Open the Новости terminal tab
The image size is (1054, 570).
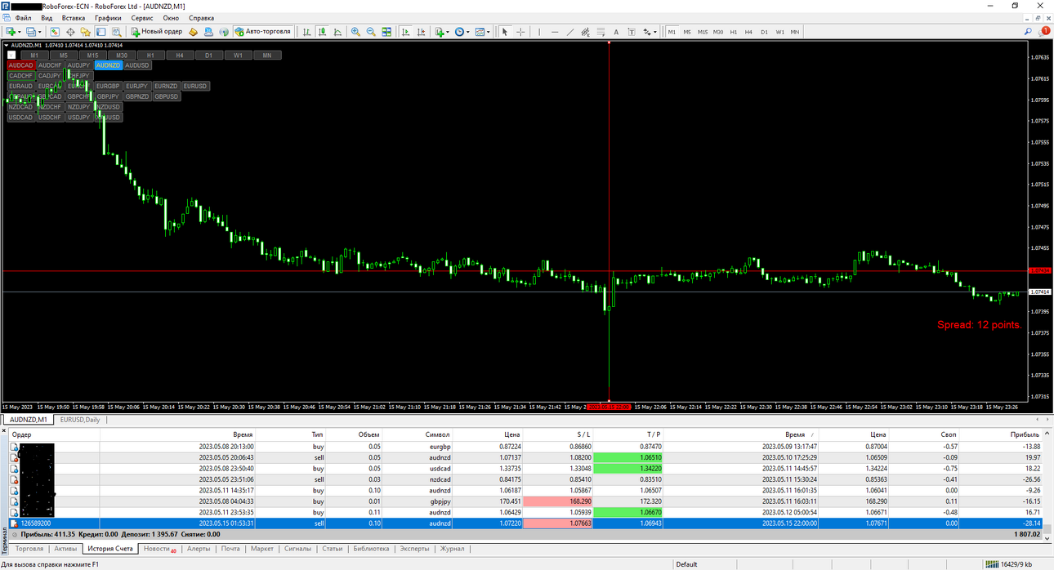pyautogui.click(x=159, y=549)
